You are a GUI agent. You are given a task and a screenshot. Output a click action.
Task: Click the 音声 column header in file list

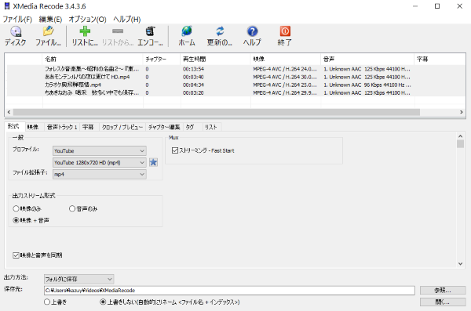367,59
